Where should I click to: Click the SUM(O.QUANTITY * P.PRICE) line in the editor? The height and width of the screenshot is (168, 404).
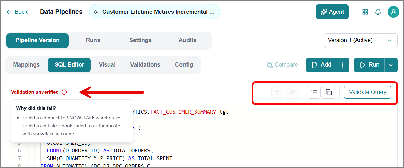[x=109, y=158]
